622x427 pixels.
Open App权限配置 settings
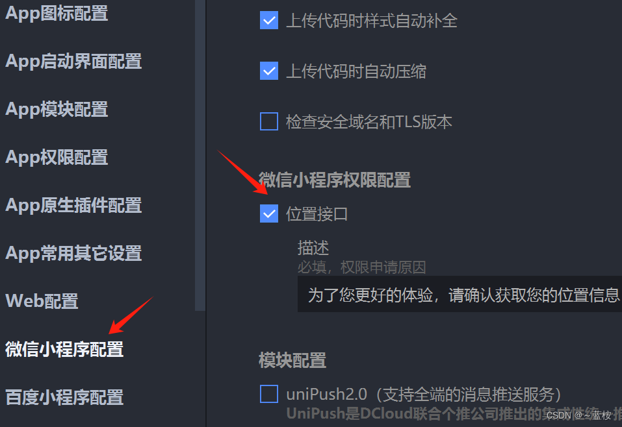57,157
